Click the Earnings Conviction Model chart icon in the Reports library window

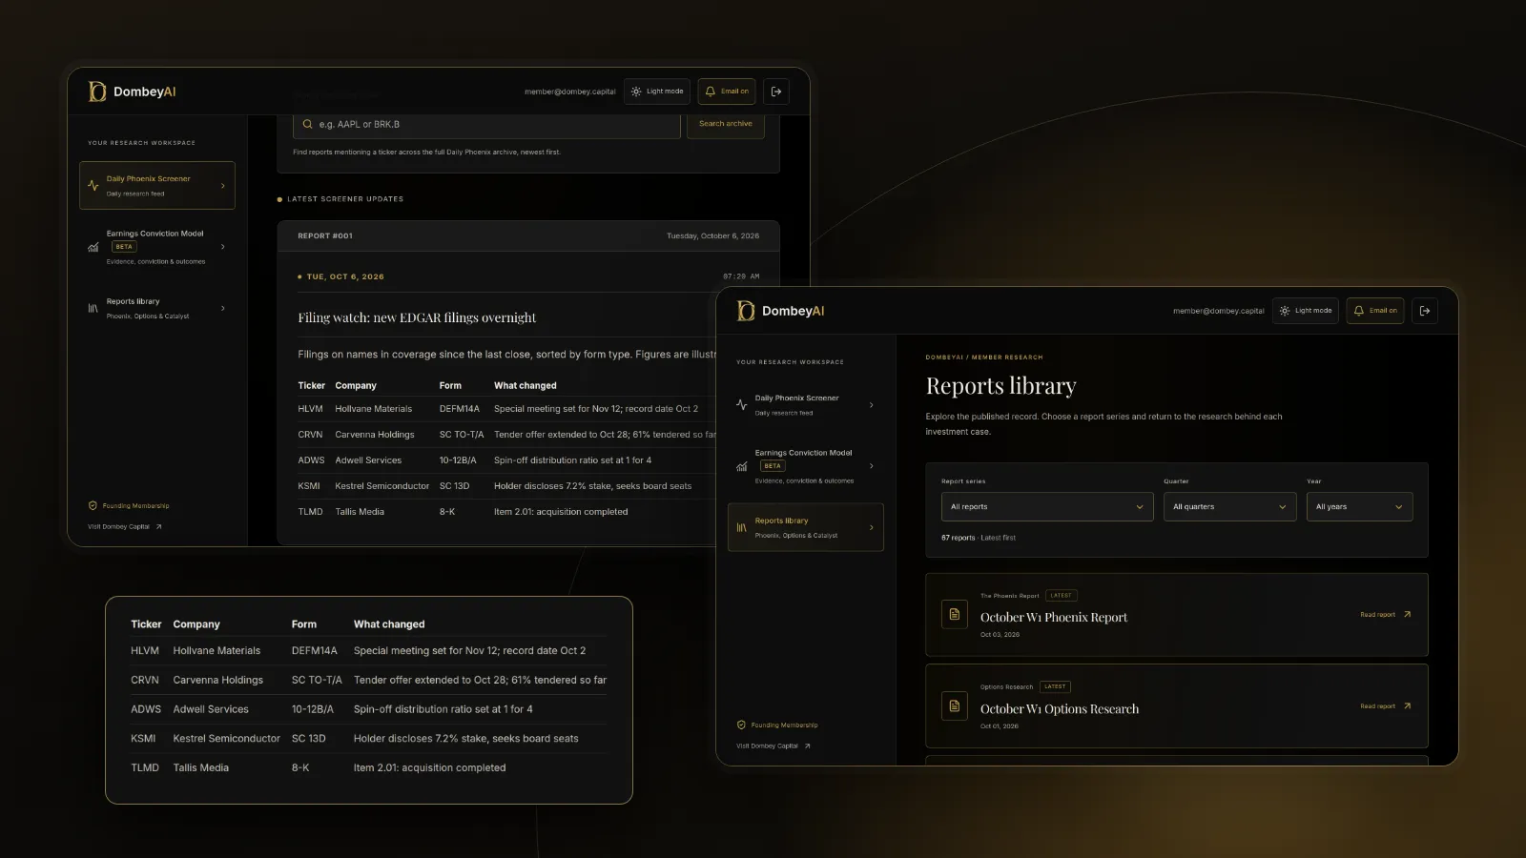(x=742, y=466)
